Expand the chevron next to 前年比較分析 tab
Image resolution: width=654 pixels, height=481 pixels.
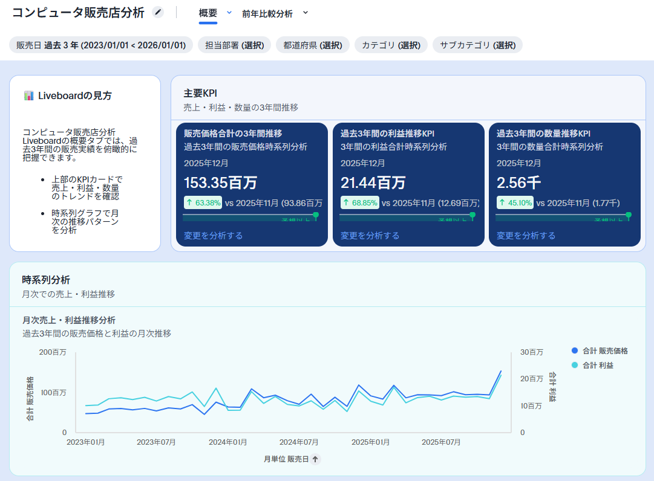(x=305, y=13)
